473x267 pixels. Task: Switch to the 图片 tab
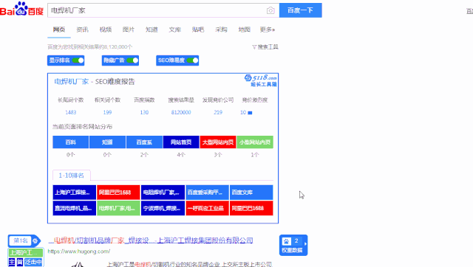point(128,30)
